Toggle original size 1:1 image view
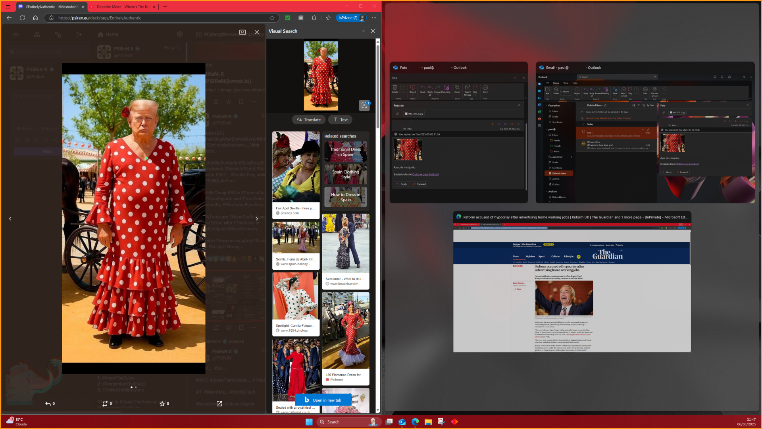This screenshot has width=762, height=429. point(242,32)
